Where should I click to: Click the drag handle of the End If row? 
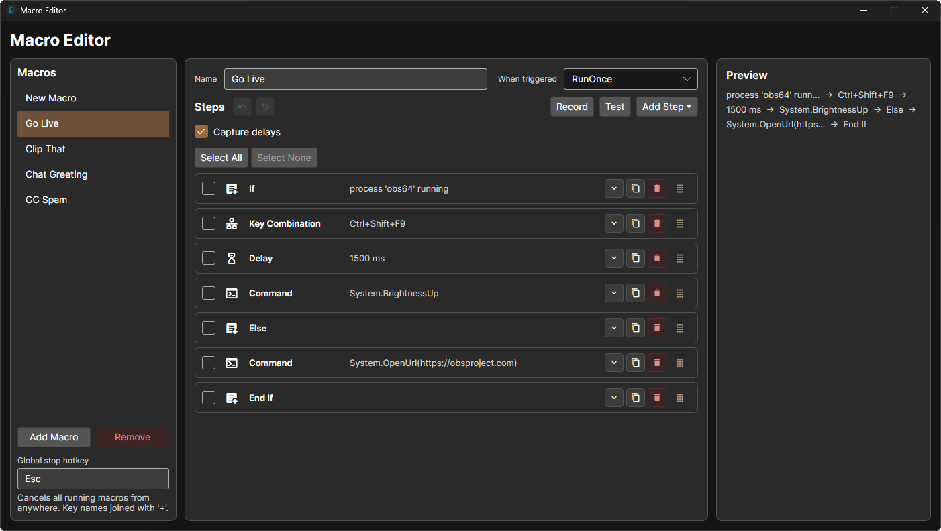tap(680, 398)
